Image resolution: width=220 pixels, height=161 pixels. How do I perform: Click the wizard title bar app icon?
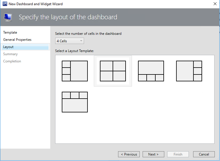5,4
